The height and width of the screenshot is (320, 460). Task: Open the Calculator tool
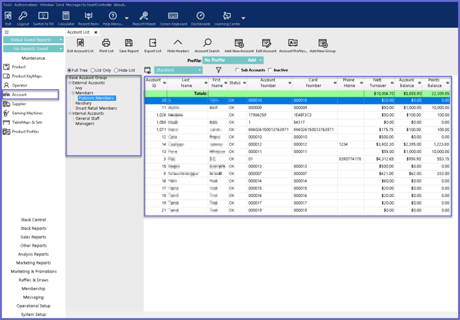[66, 16]
